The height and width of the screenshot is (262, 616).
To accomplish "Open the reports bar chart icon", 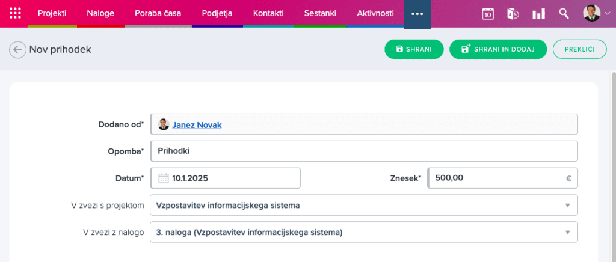I will pos(538,14).
